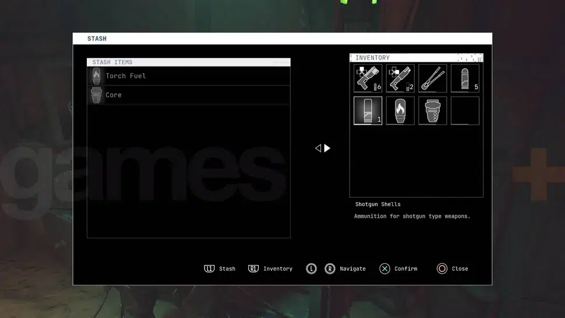The height and width of the screenshot is (318, 565).
Task: Select the highlighted Shotgun Shells slot
Action: coord(368,111)
